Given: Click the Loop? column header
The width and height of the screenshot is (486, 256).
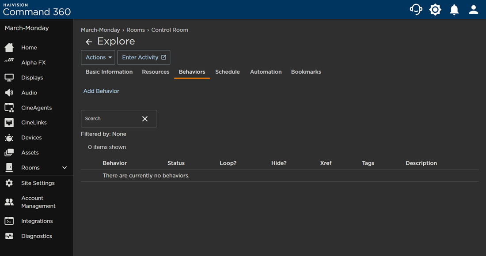Looking at the screenshot, I should tap(228, 163).
